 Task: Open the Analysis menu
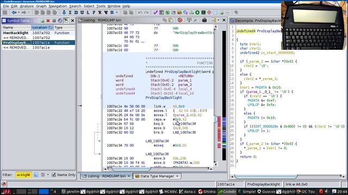point(27,6)
